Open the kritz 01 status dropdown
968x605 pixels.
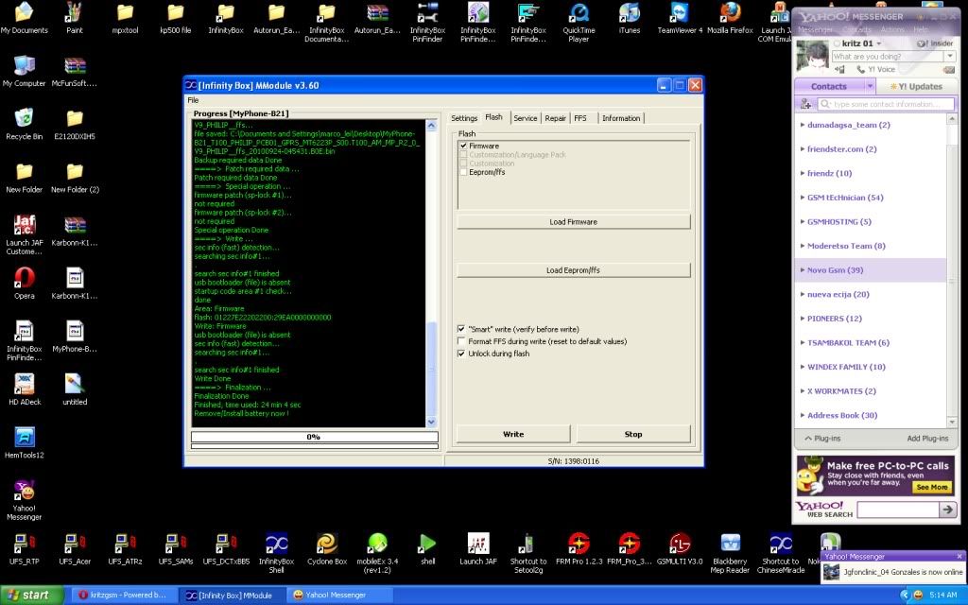[x=878, y=43]
